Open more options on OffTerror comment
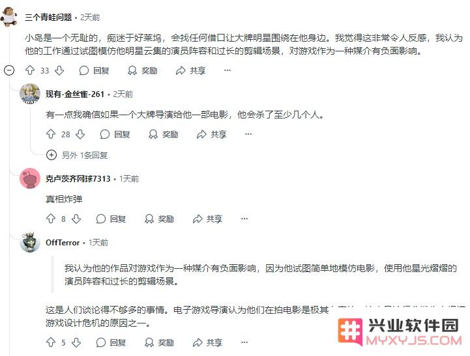 [x=244, y=342]
